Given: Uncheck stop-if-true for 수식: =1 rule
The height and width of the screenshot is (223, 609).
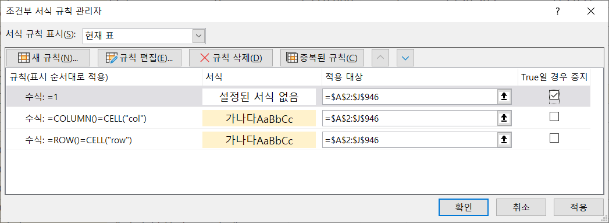Looking at the screenshot, I should 554,95.
